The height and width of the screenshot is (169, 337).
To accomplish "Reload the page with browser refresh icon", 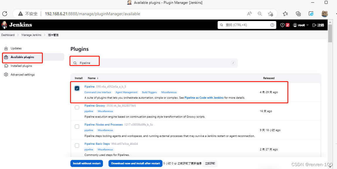I will click(5, 14).
